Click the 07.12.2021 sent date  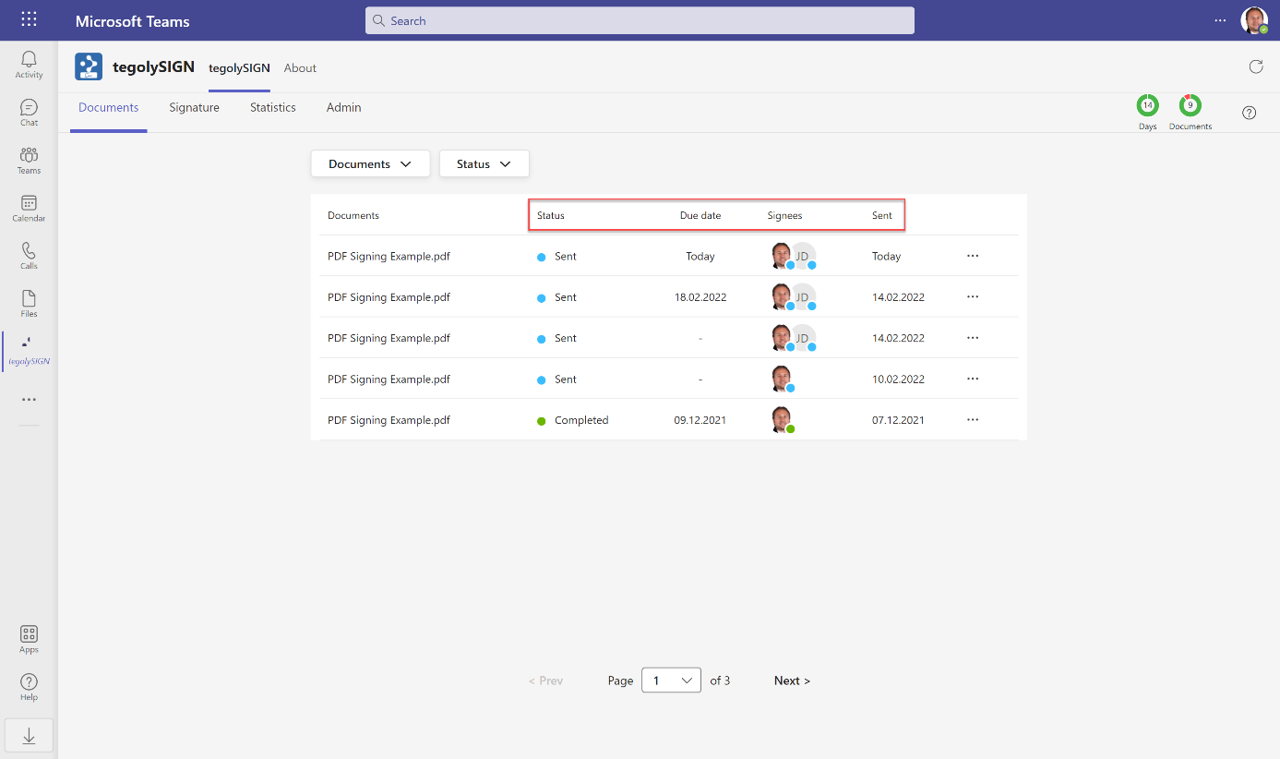[898, 420]
